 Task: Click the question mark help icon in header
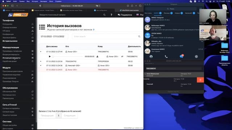pyautogui.click(x=111, y=15)
